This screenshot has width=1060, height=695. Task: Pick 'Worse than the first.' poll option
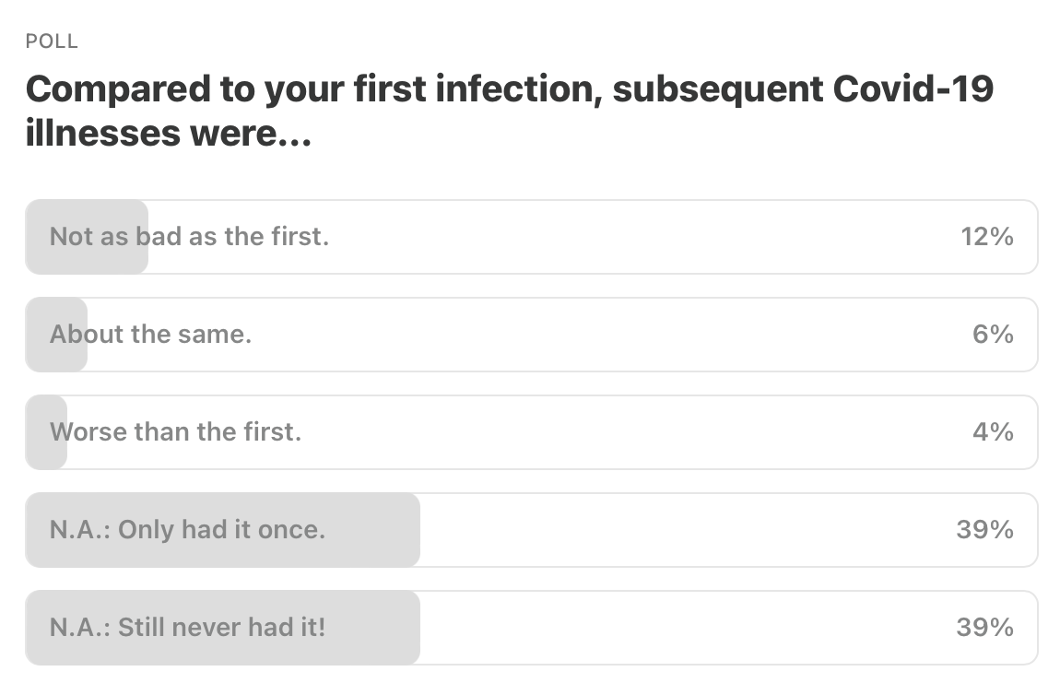(531, 432)
